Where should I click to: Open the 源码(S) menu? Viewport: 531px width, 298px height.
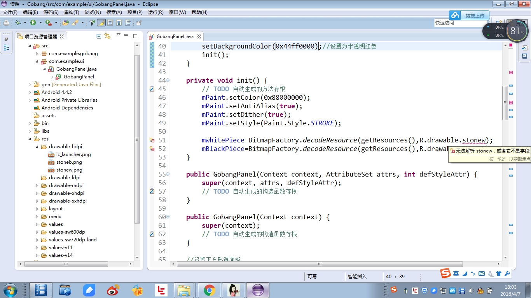pos(51,12)
